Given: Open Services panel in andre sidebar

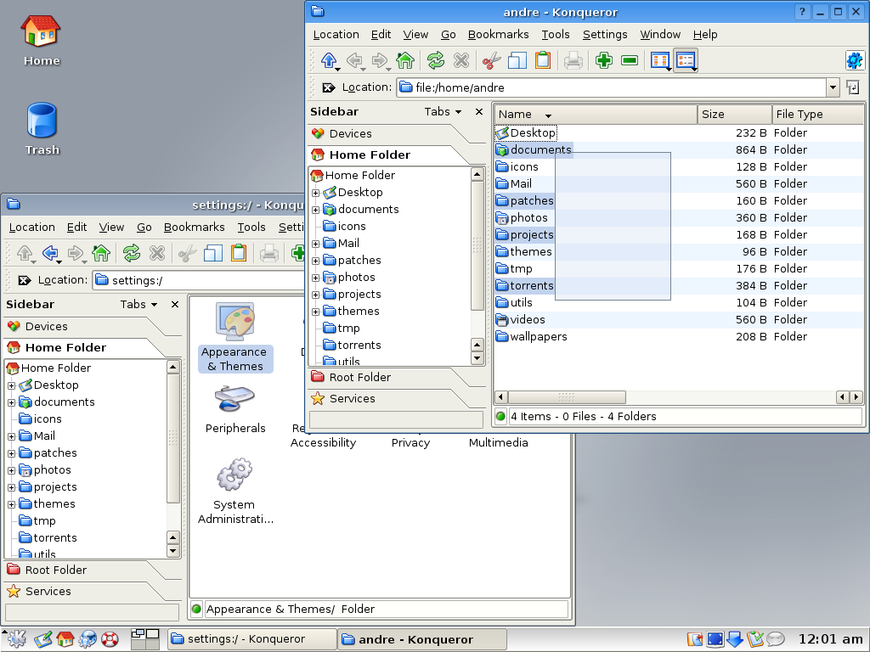Looking at the screenshot, I should 388,399.
